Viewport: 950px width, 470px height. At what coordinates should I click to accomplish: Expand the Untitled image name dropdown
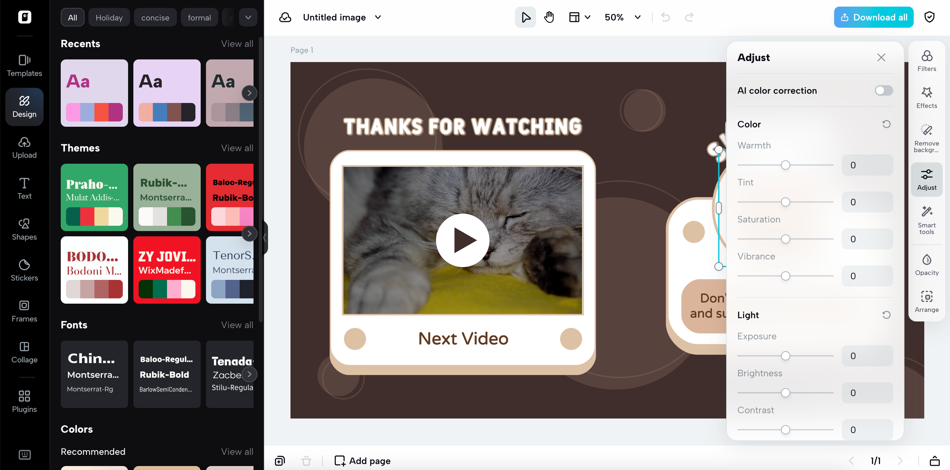pos(378,17)
